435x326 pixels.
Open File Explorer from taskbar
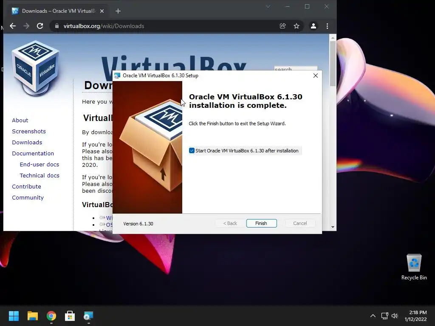(x=32, y=316)
